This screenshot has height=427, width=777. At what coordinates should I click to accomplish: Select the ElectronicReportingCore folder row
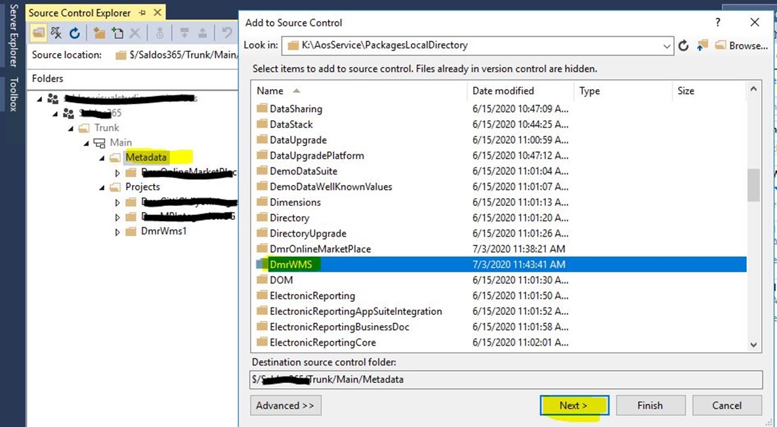[500, 342]
